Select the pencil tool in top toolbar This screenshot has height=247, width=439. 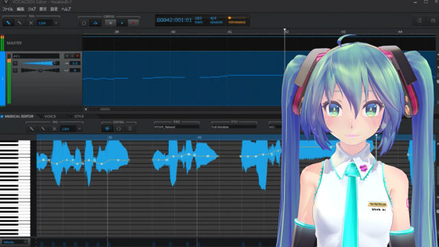click(8, 23)
